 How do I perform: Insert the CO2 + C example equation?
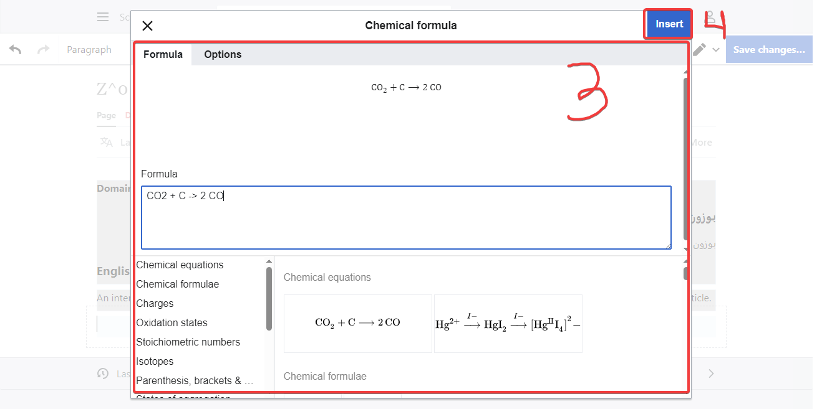pyautogui.click(x=357, y=323)
